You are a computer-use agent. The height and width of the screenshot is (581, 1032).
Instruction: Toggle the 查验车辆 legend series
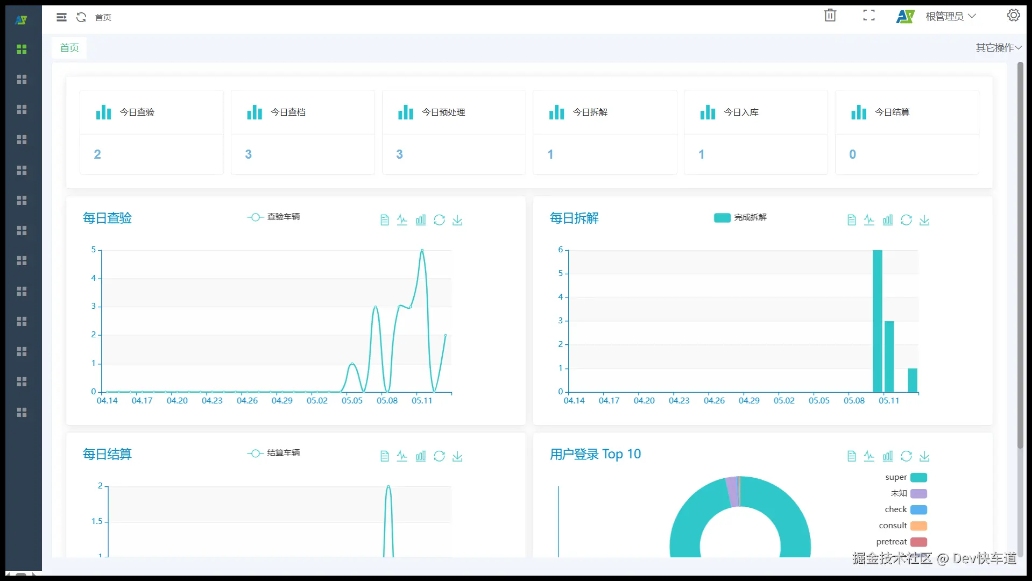(x=274, y=217)
